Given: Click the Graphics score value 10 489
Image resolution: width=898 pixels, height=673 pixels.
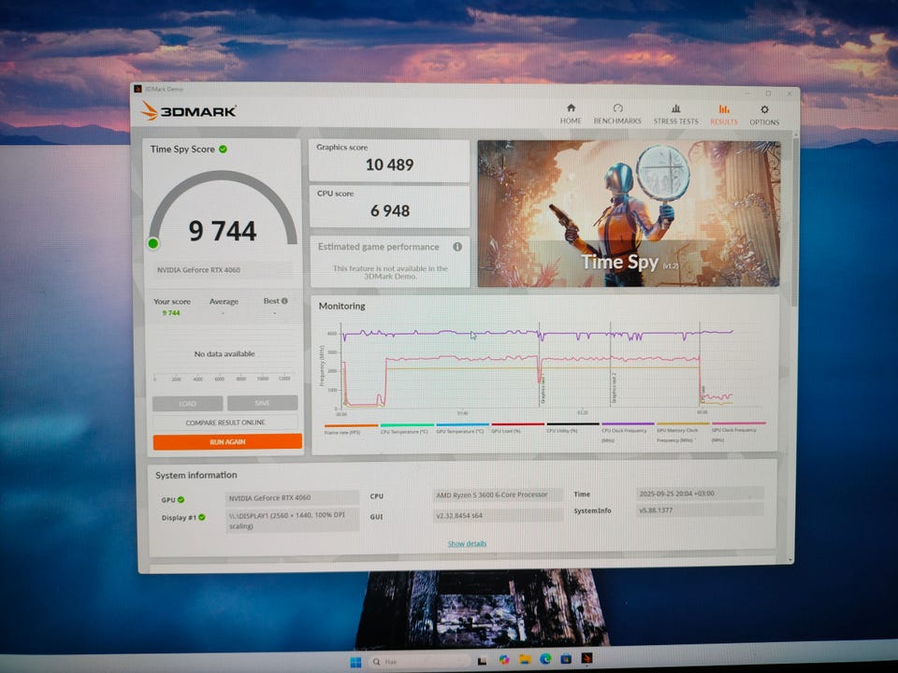Looking at the screenshot, I should 389,165.
